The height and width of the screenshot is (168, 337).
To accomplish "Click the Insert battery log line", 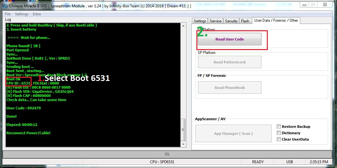I will pos(21,29).
